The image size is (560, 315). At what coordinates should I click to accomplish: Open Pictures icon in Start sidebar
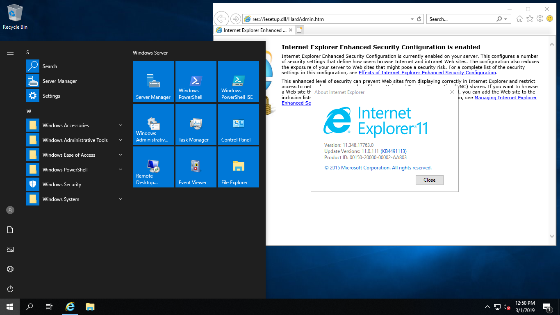pyautogui.click(x=10, y=249)
